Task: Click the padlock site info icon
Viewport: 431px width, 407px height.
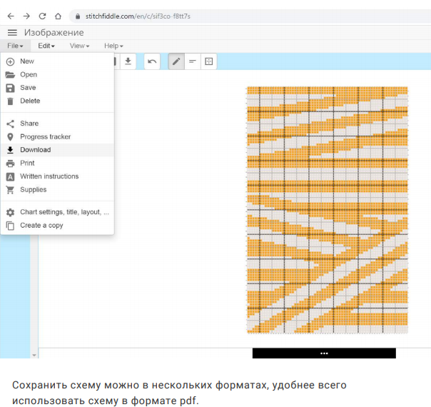Action: 78,16
